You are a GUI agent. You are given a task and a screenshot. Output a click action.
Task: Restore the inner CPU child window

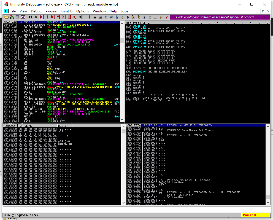coord(263,12)
